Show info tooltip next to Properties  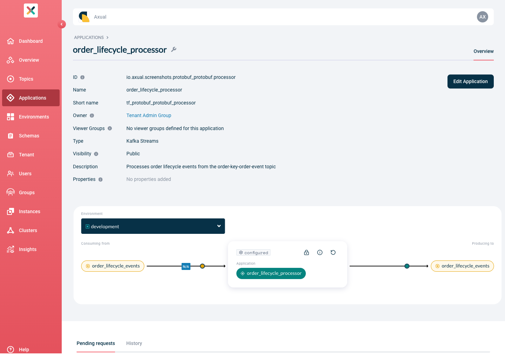pos(101,179)
